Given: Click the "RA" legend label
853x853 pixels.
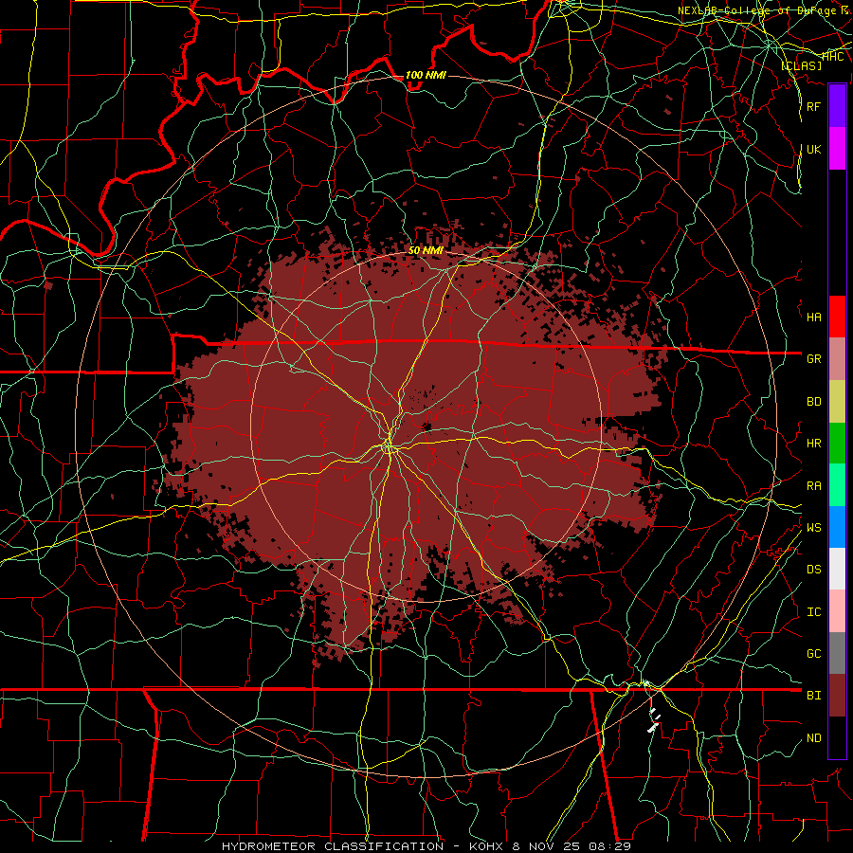Looking at the screenshot, I should point(814,486).
